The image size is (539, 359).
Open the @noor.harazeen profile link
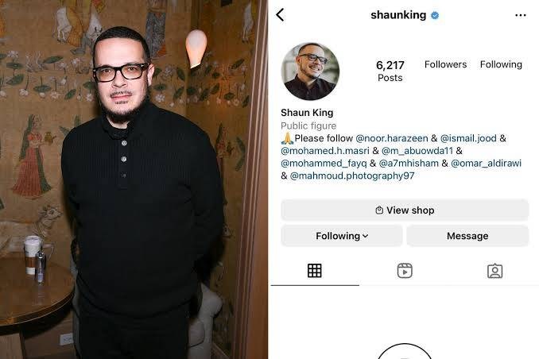[392, 138]
